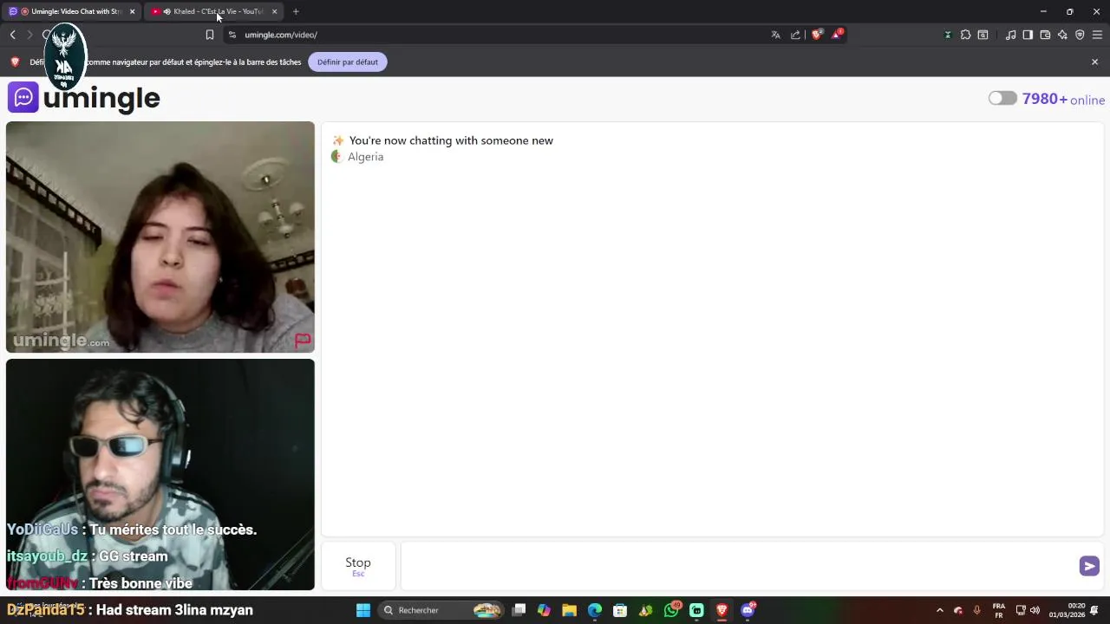Screen dimensions: 1110x624
Task: Click the taskbar Rechercher search box
Action: pos(442,610)
